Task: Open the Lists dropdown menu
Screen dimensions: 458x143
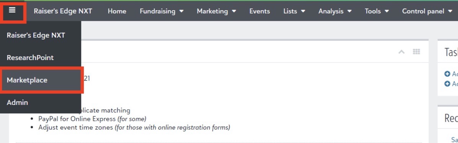Action: 294,11
